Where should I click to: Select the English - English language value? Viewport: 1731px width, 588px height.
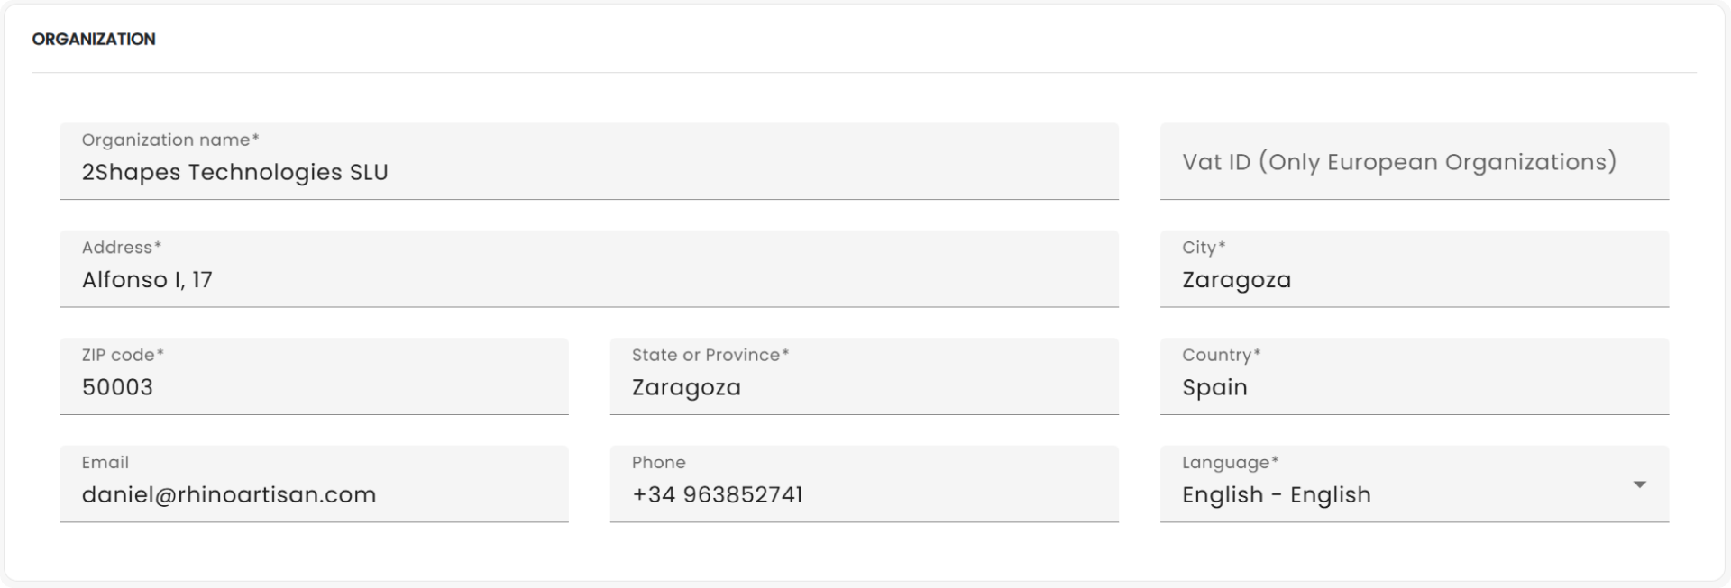point(1276,494)
